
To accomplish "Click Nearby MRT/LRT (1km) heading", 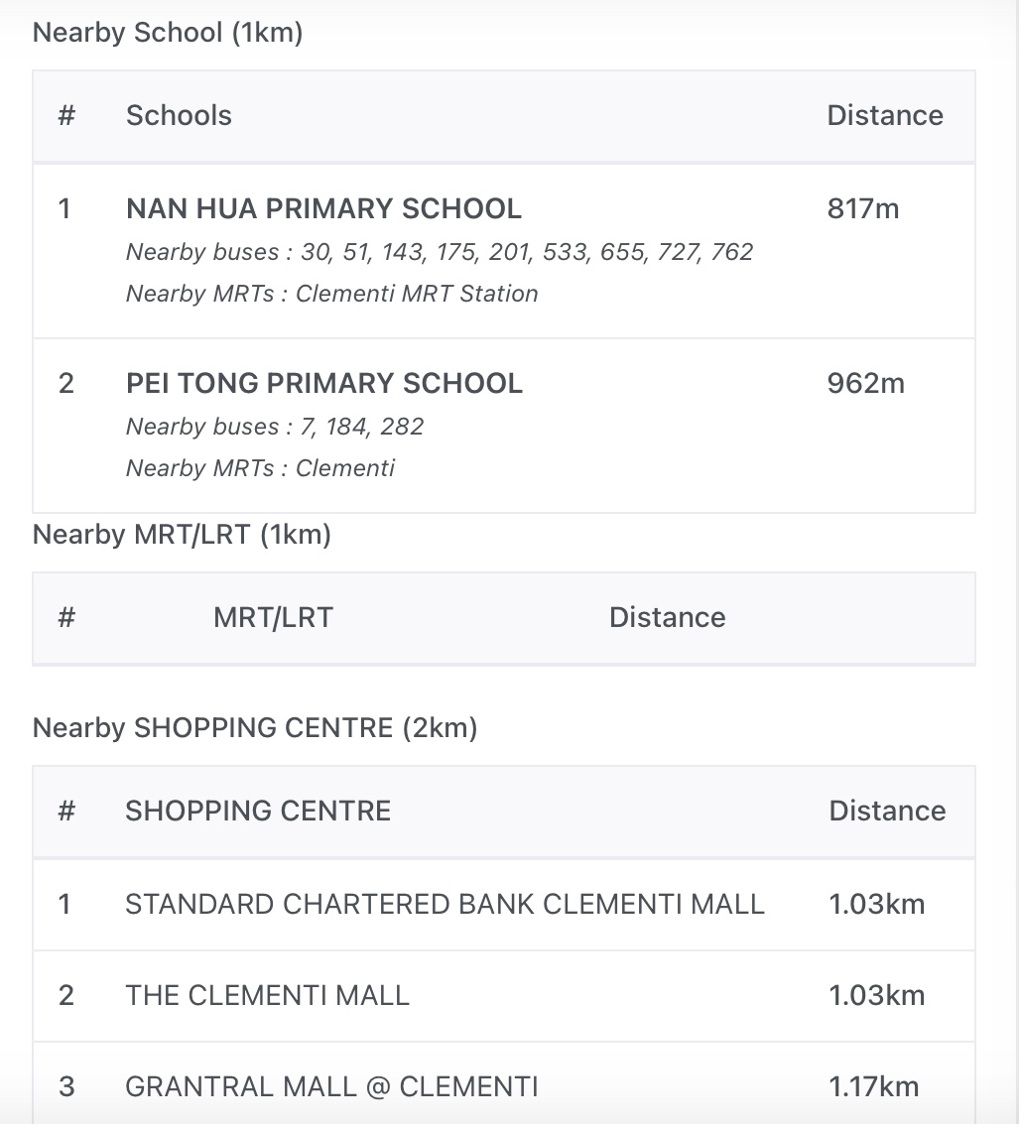I will tap(182, 536).
